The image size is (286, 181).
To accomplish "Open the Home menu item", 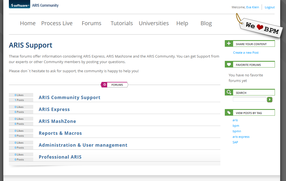I will (28, 23).
